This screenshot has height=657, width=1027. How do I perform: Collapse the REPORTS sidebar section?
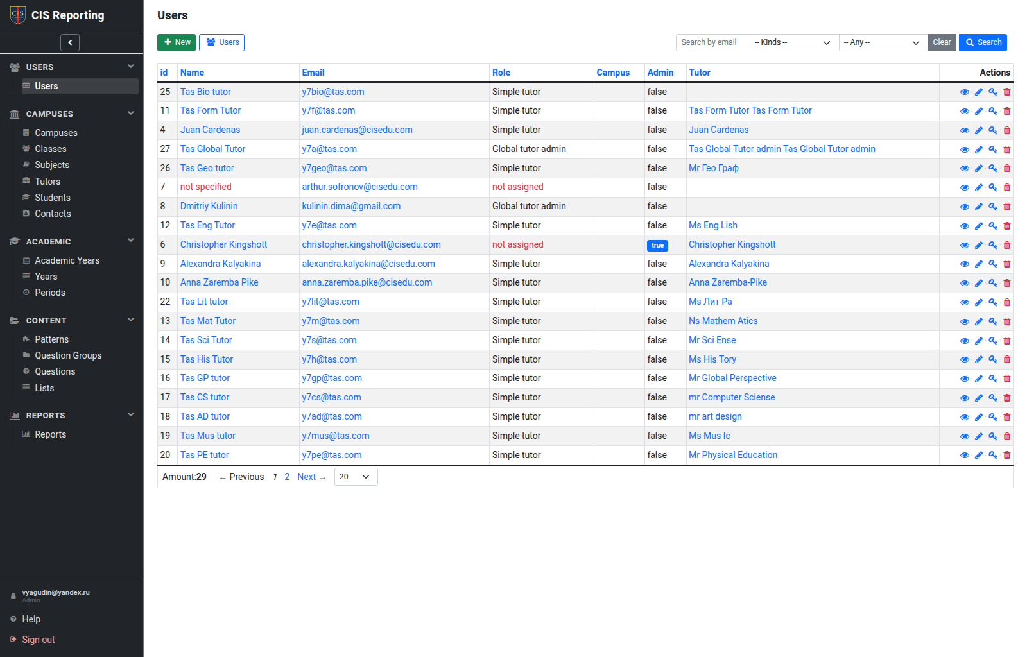click(131, 414)
